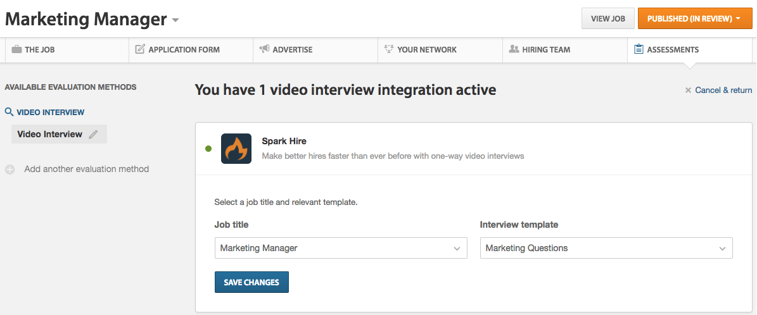Follow the Cancel & return link
The image size is (757, 315).
723,90
